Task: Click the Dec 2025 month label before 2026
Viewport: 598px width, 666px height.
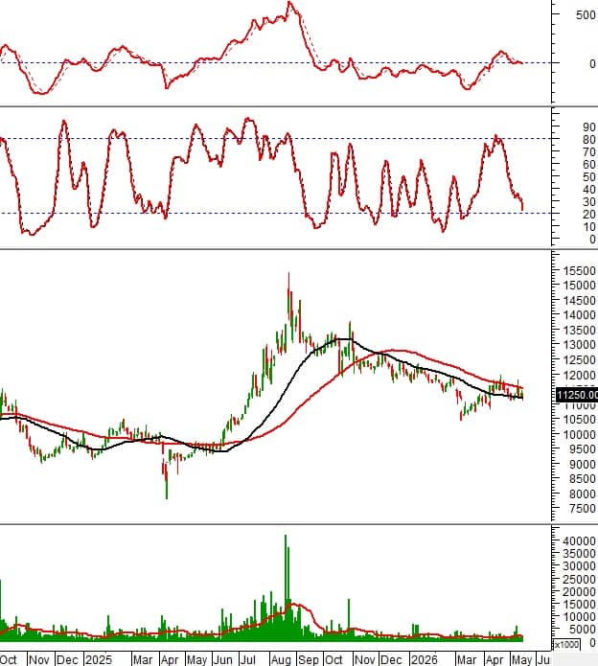Action: click(x=391, y=659)
